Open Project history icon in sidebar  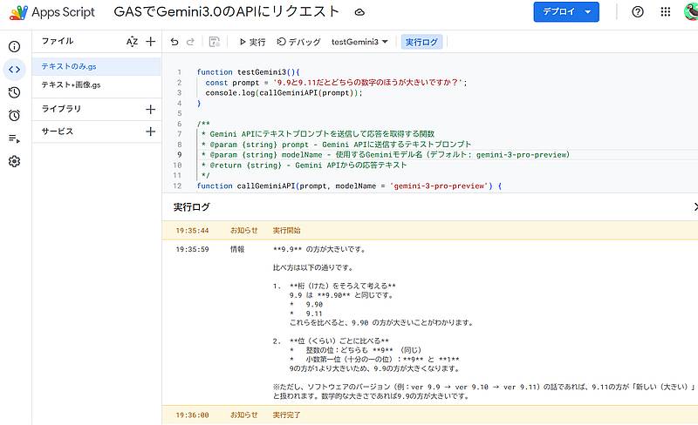(x=14, y=92)
